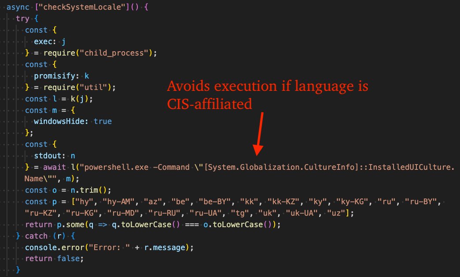
Task: Click the "kk-KZ" locale string
Action: click(x=283, y=202)
